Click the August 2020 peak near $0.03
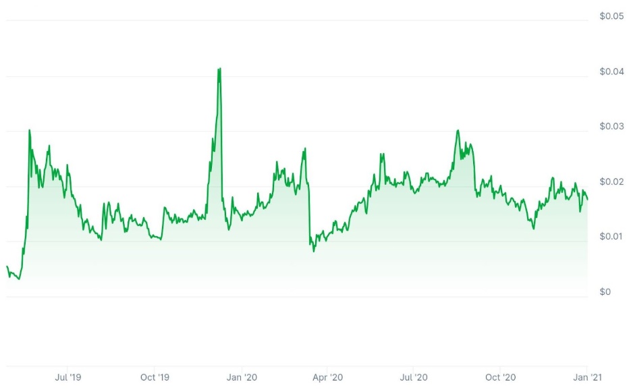Screen dimensions: 631x392 coord(458,130)
